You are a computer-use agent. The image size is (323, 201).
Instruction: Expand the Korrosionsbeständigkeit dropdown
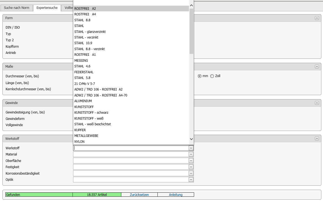(x=191, y=173)
